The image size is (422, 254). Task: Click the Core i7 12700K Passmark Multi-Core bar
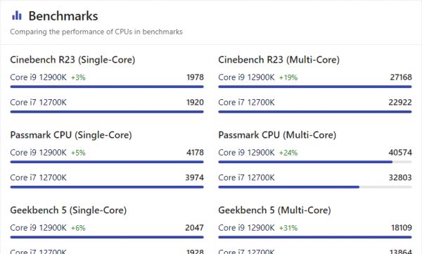(x=315, y=187)
